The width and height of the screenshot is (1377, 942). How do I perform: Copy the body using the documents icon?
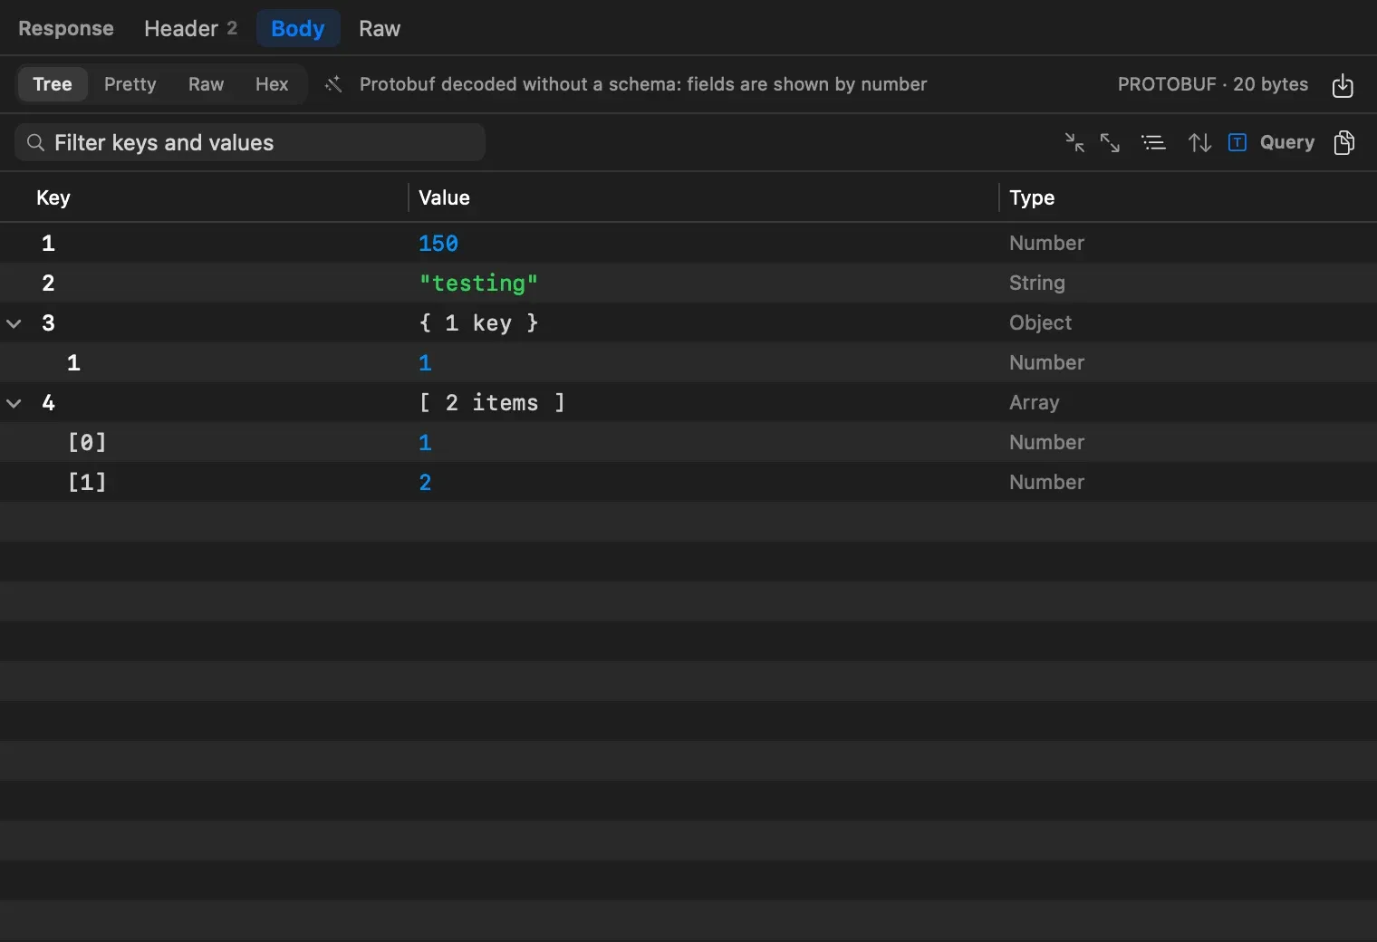[x=1344, y=142]
